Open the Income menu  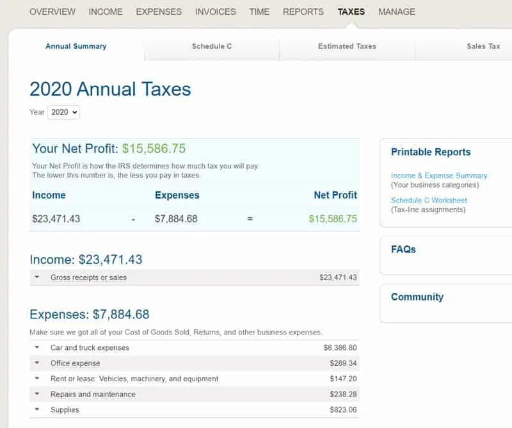pos(106,12)
